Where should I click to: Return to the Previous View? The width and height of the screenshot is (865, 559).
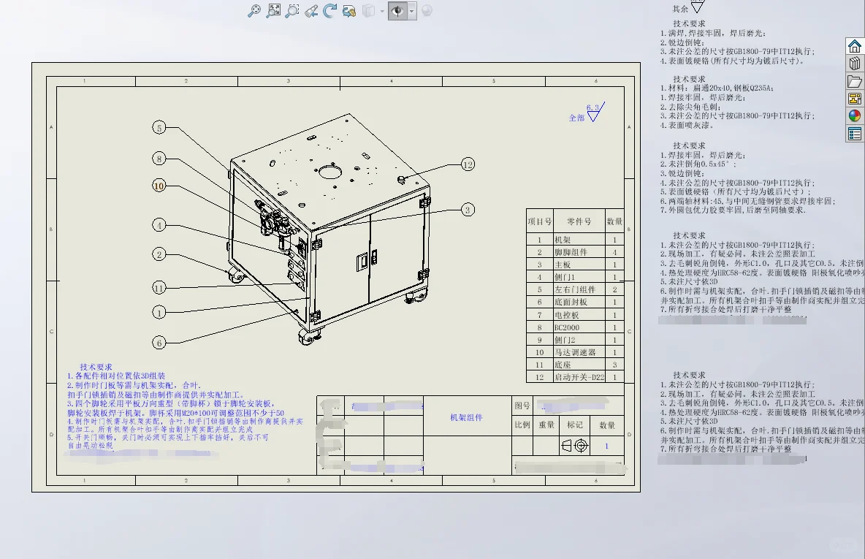(x=311, y=11)
